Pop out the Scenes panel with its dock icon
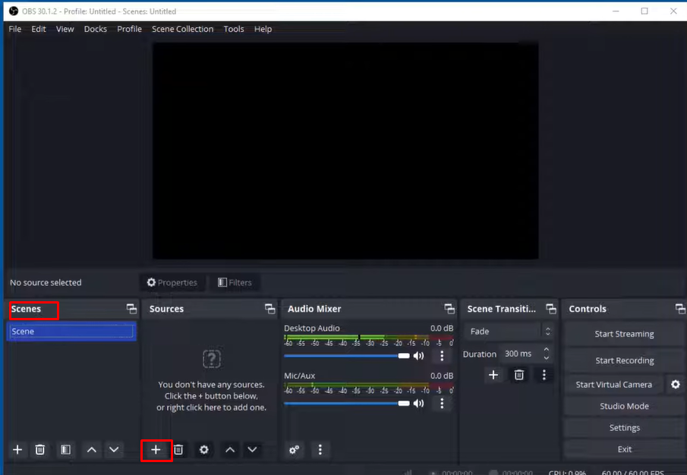 coord(130,309)
